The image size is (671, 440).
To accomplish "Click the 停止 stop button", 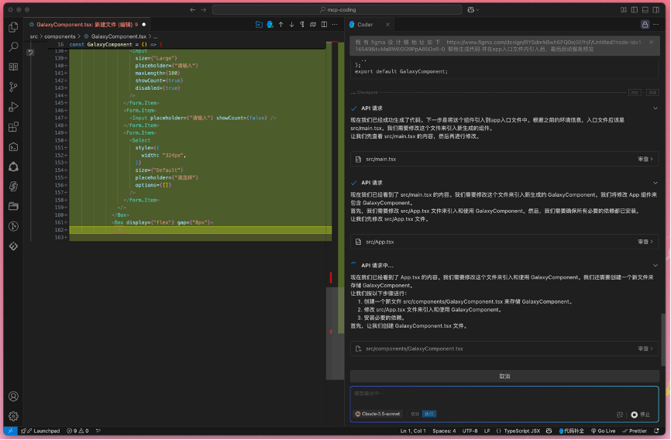I will click(x=641, y=414).
